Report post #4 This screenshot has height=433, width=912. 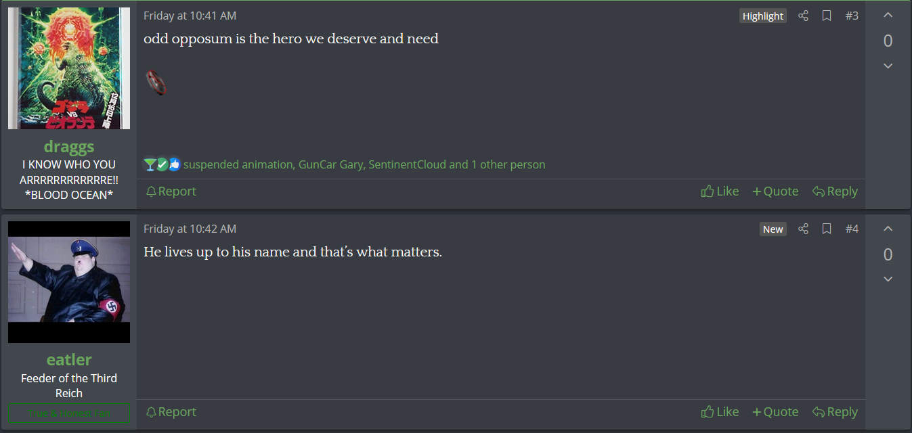tap(171, 412)
